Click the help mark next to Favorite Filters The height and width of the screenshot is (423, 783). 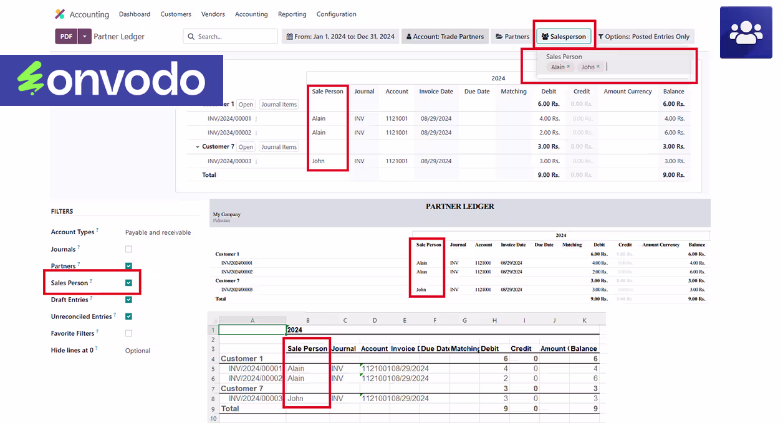tap(97, 331)
